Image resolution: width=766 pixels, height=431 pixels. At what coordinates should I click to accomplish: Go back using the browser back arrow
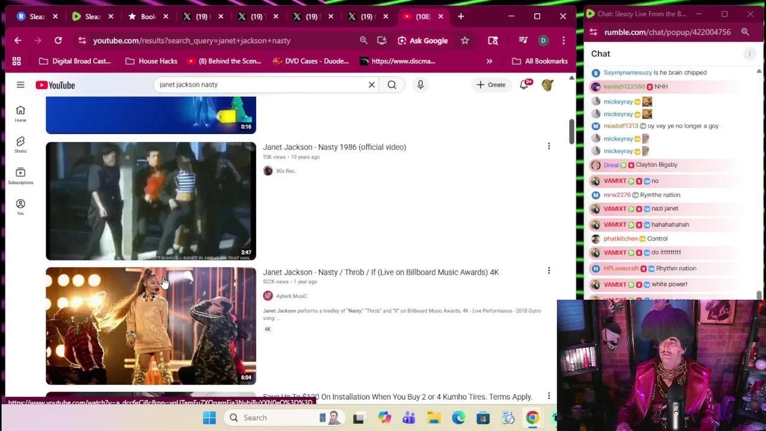pos(18,40)
